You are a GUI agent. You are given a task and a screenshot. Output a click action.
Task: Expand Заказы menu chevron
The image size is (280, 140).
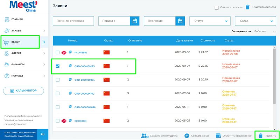point(44,31)
